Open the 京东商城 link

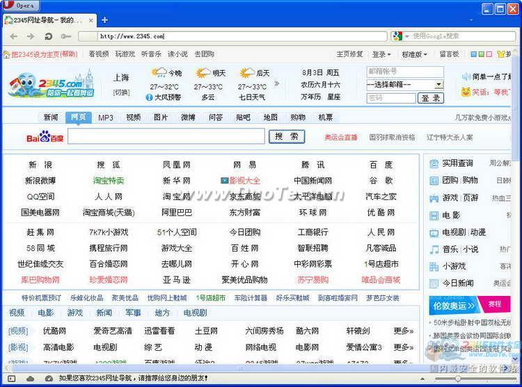point(245,197)
